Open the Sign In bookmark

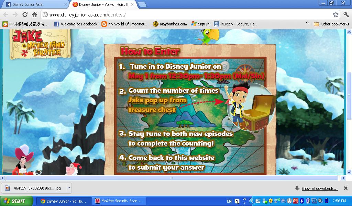click(x=200, y=24)
